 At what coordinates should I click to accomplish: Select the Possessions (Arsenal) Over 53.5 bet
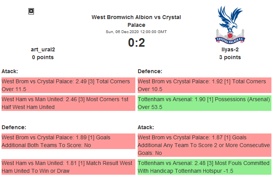click(204, 103)
